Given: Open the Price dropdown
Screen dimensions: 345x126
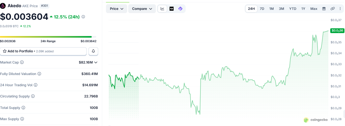Looking at the screenshot, I should 117,9.
